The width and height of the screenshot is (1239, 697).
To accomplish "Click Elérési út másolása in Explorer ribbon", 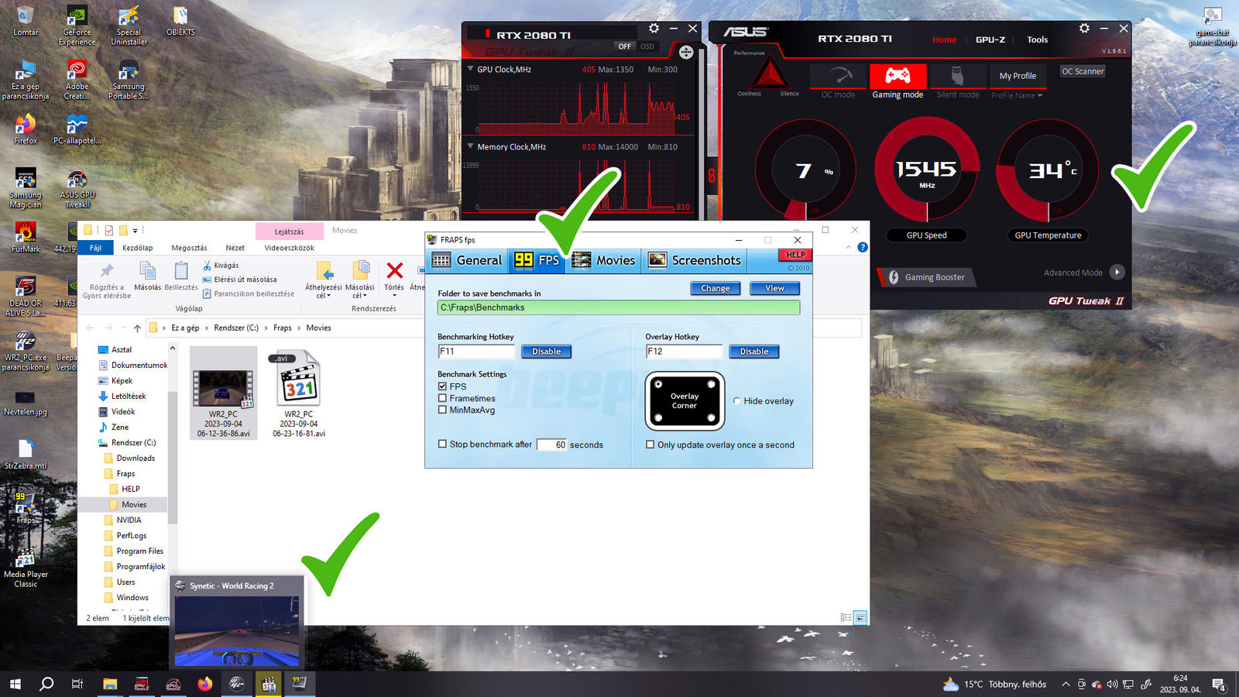I will 239,280.
